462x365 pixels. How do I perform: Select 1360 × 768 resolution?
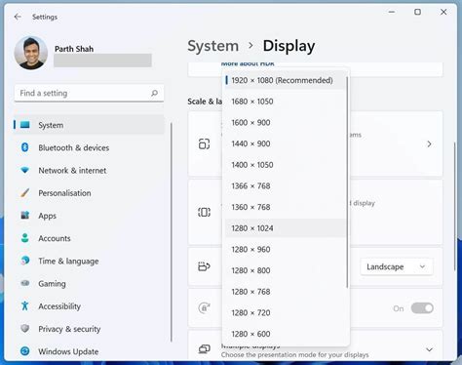click(285, 207)
